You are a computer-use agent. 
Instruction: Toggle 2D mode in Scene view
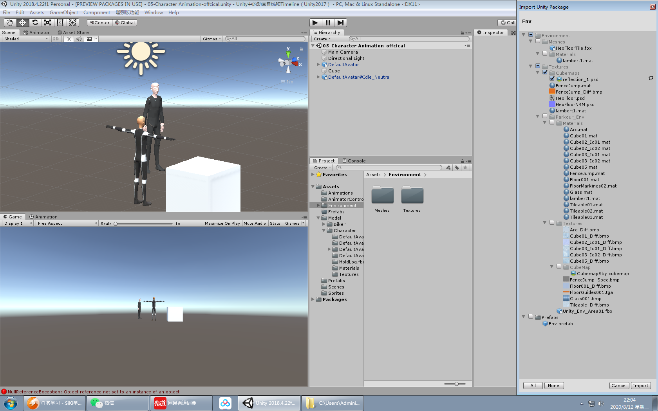56,39
